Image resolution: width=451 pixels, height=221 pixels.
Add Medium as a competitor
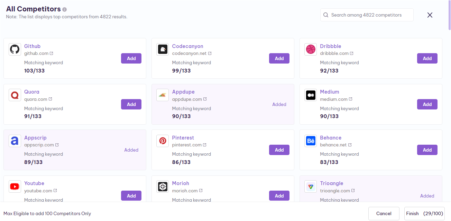[427, 104]
